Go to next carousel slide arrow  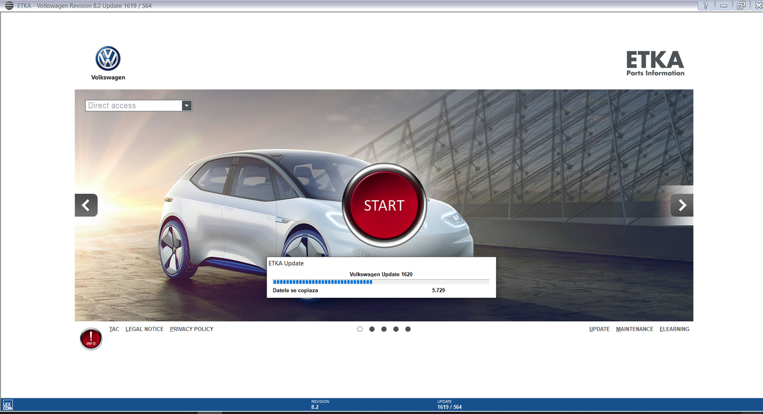point(682,206)
